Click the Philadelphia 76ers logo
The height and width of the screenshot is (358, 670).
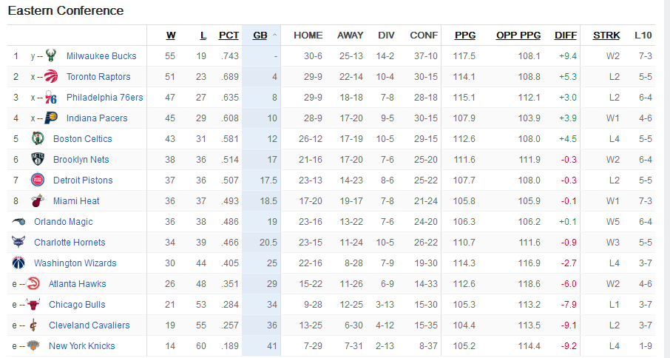pos(51,98)
